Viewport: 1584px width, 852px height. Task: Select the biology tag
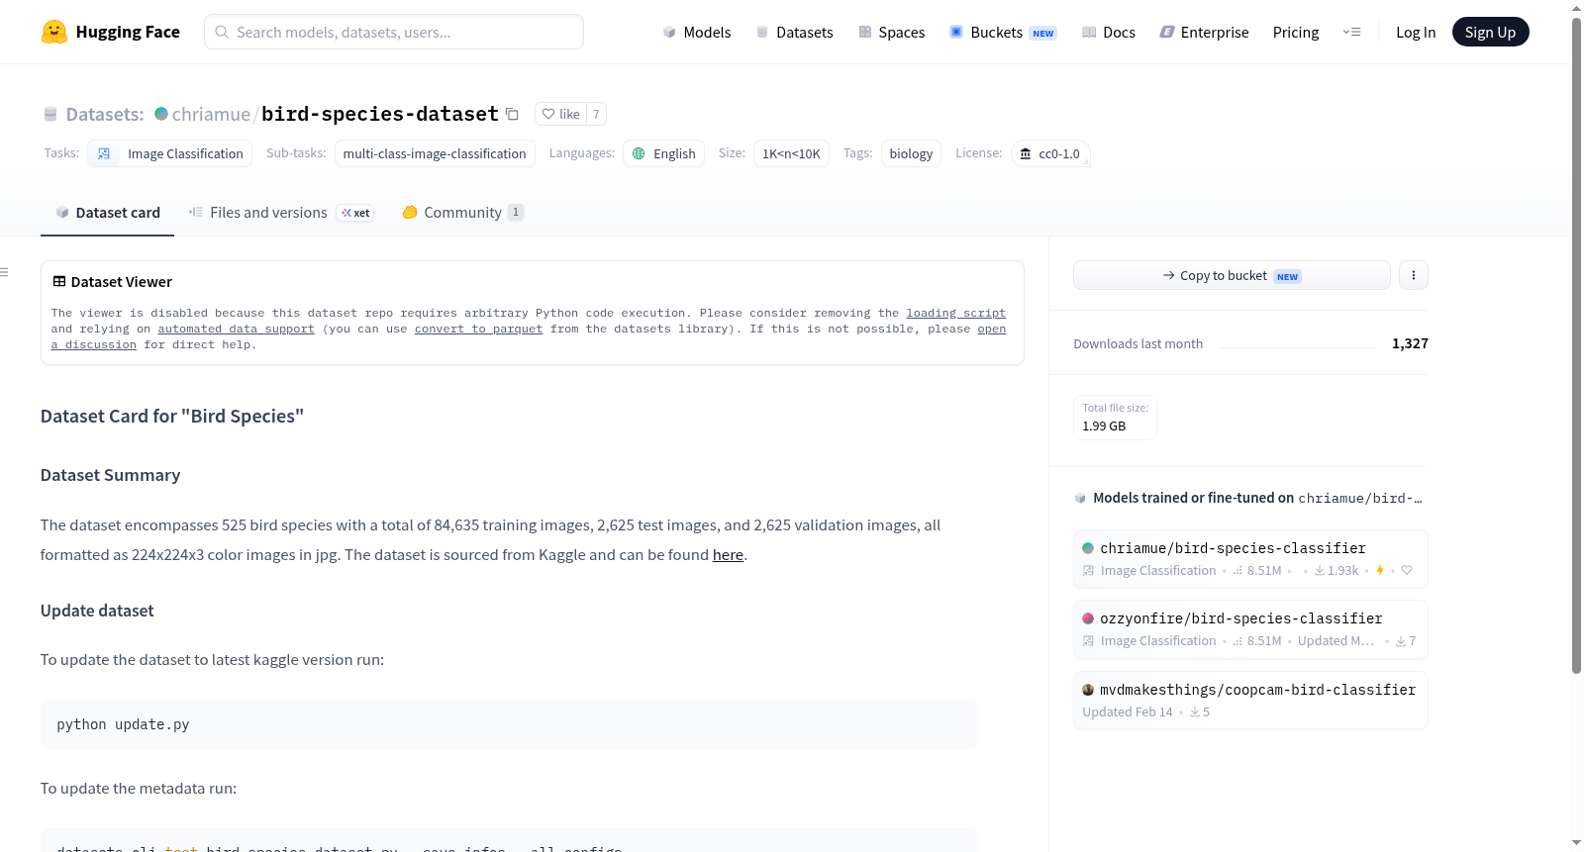click(x=911, y=153)
